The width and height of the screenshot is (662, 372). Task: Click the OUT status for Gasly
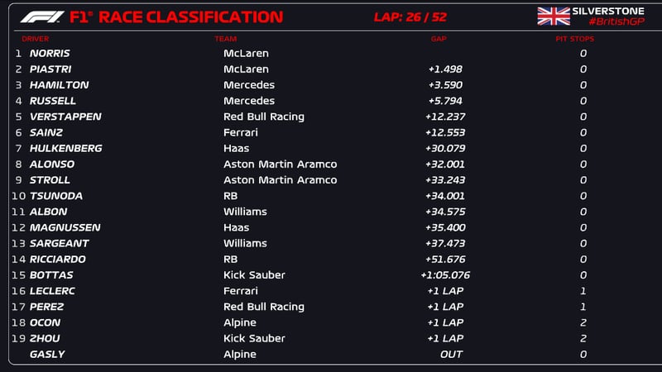coord(451,355)
